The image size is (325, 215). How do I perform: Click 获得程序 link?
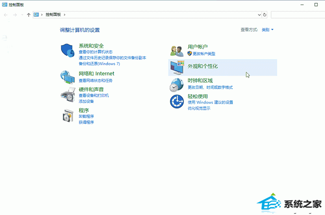pos(86,122)
